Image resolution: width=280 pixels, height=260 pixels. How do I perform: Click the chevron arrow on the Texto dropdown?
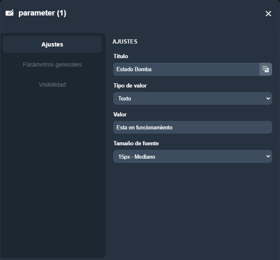[x=268, y=98]
